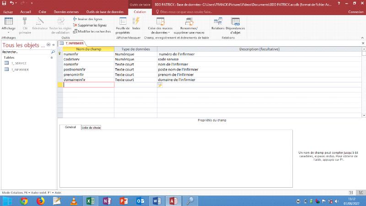Switch to the Liste de choix tab

tap(91, 127)
